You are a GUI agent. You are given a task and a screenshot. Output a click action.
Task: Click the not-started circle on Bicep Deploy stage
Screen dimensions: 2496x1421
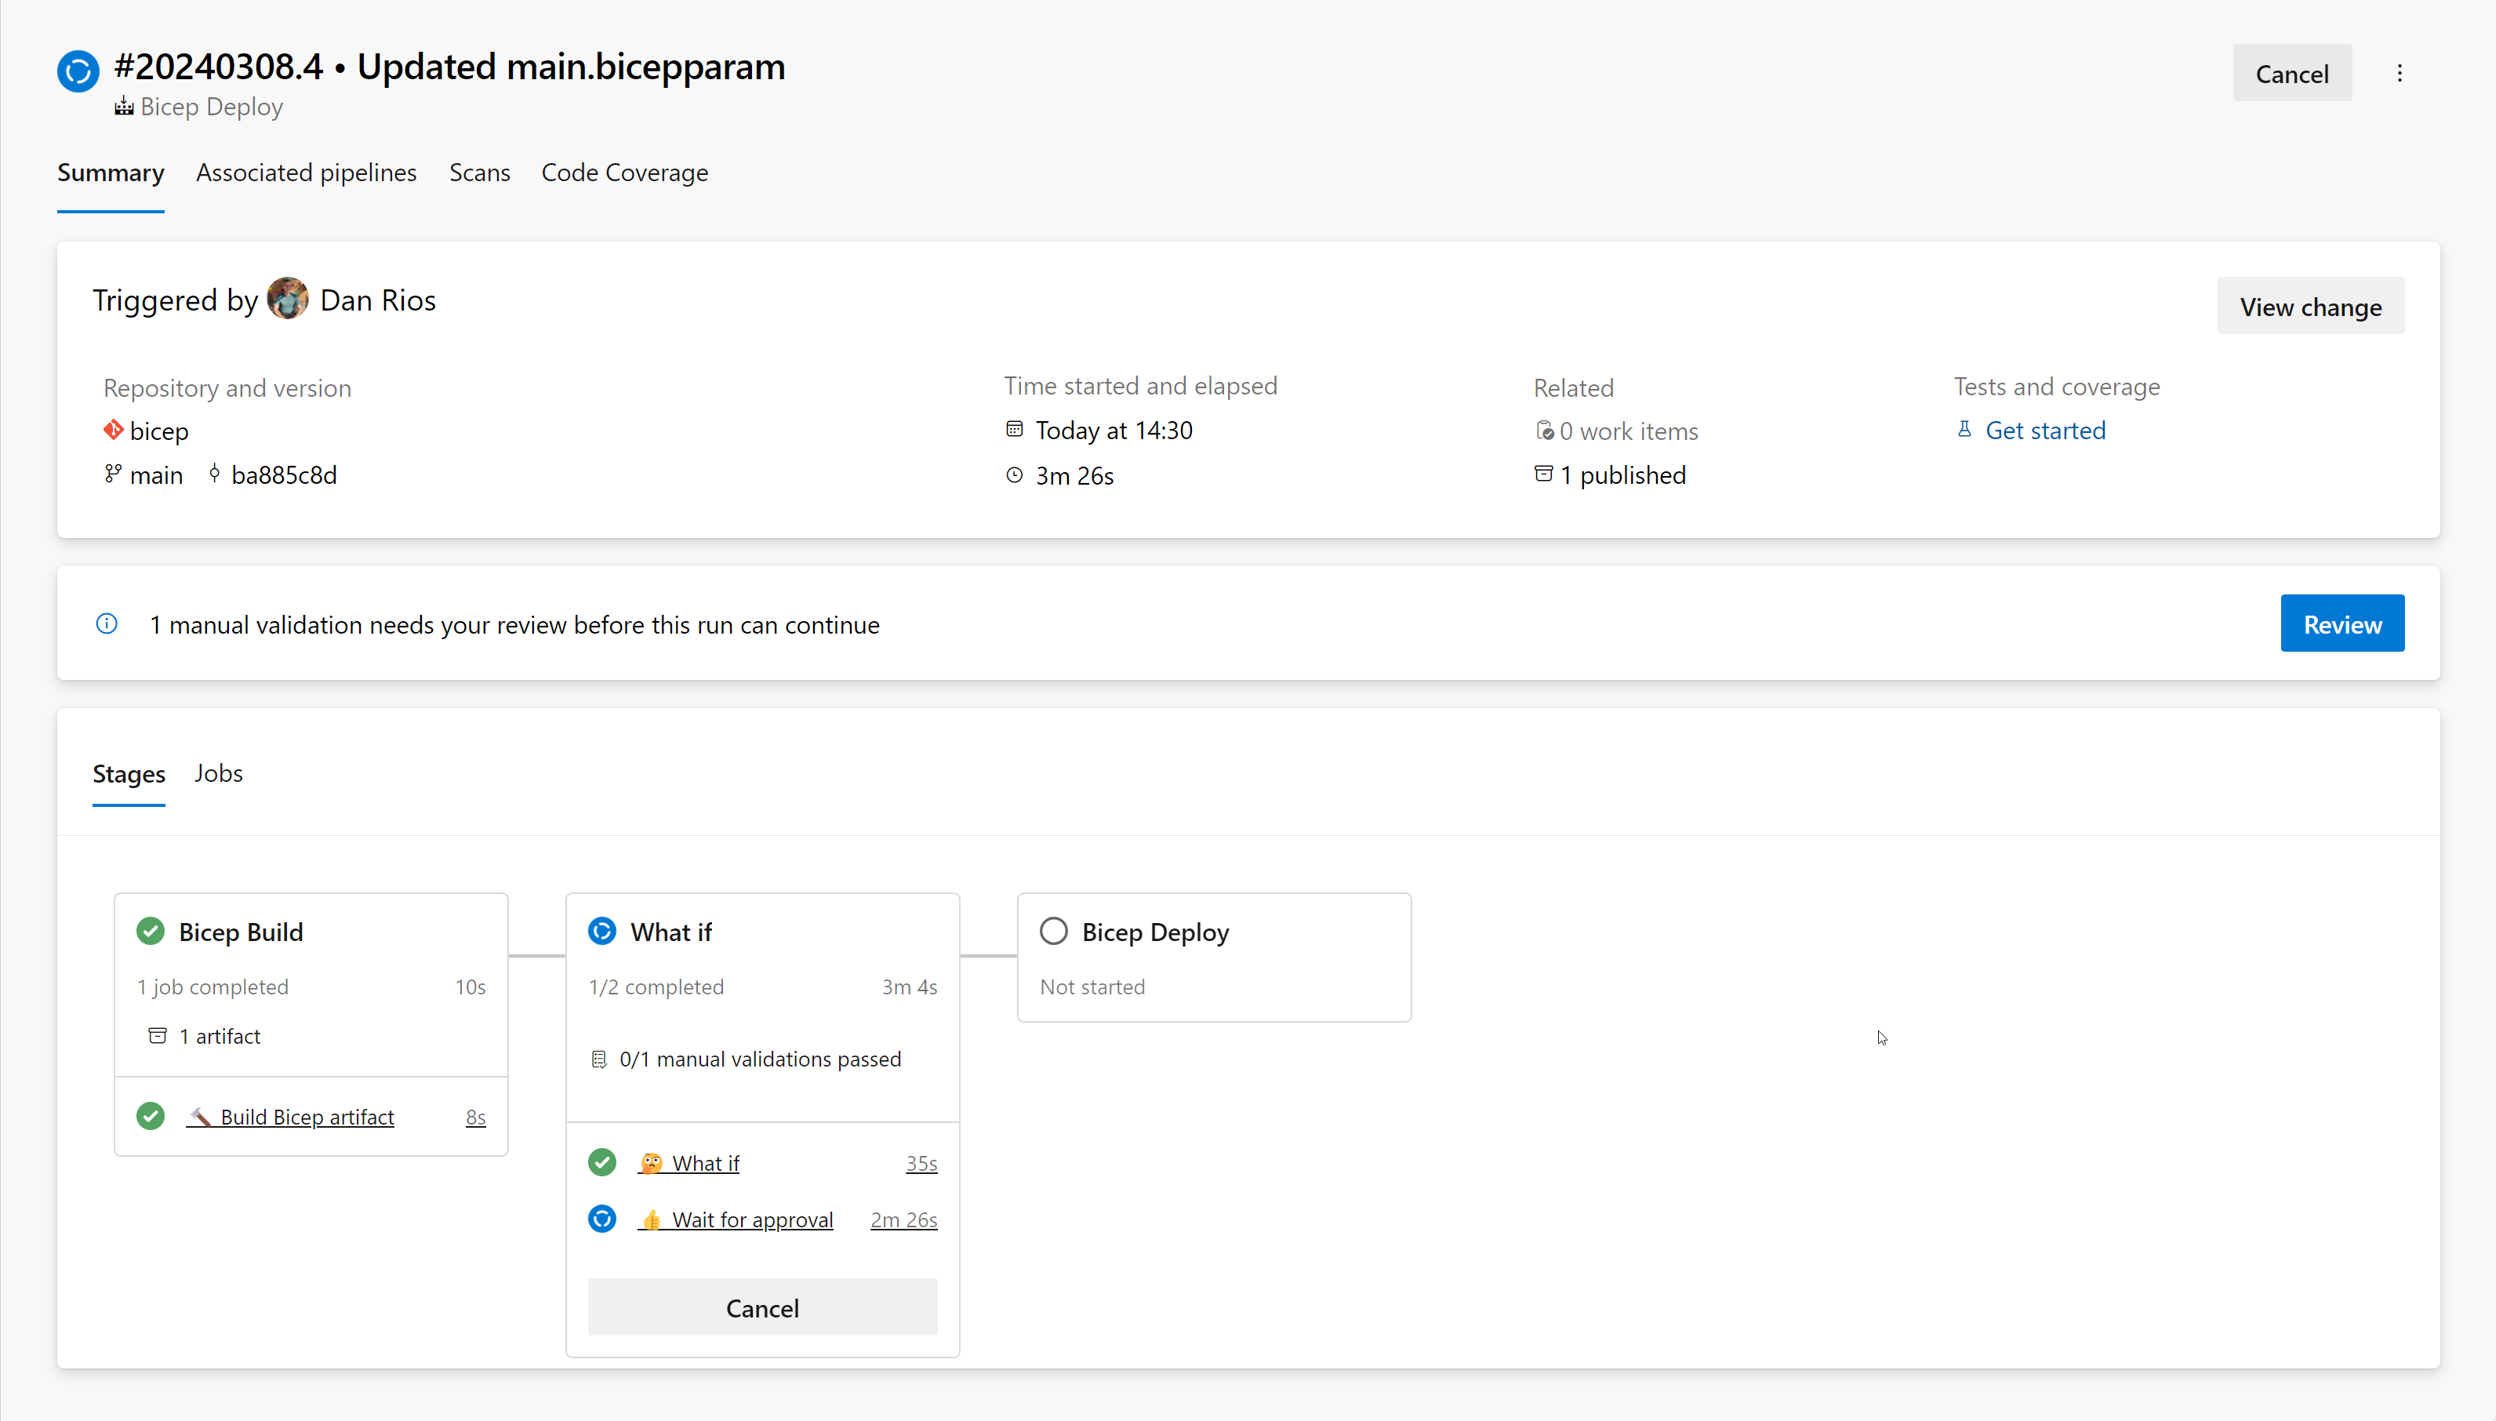pyautogui.click(x=1054, y=931)
